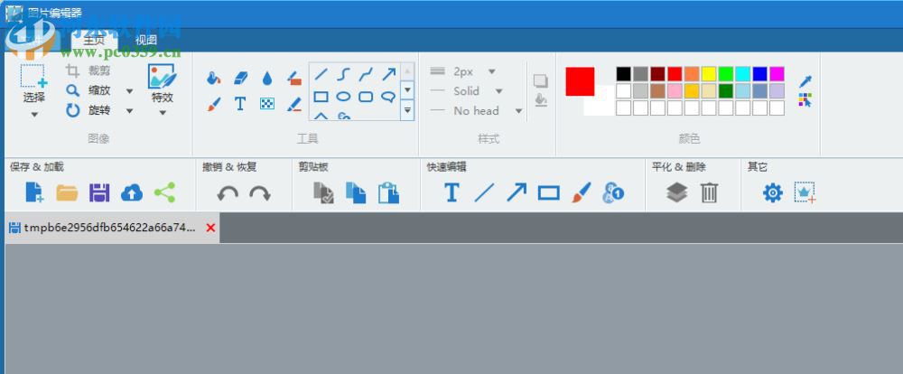This screenshot has width=903, height=374.
Task: Choose the rounded rectangle shape
Action: pos(366,97)
